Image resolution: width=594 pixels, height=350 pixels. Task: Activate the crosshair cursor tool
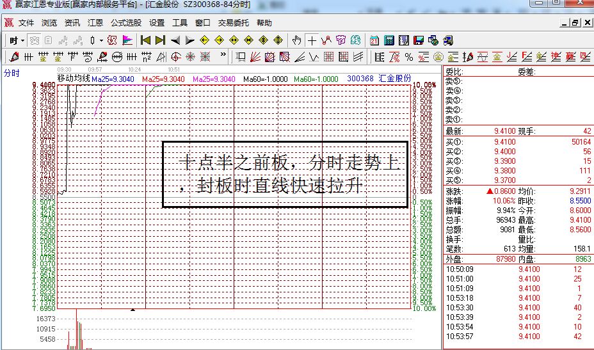pos(312,40)
